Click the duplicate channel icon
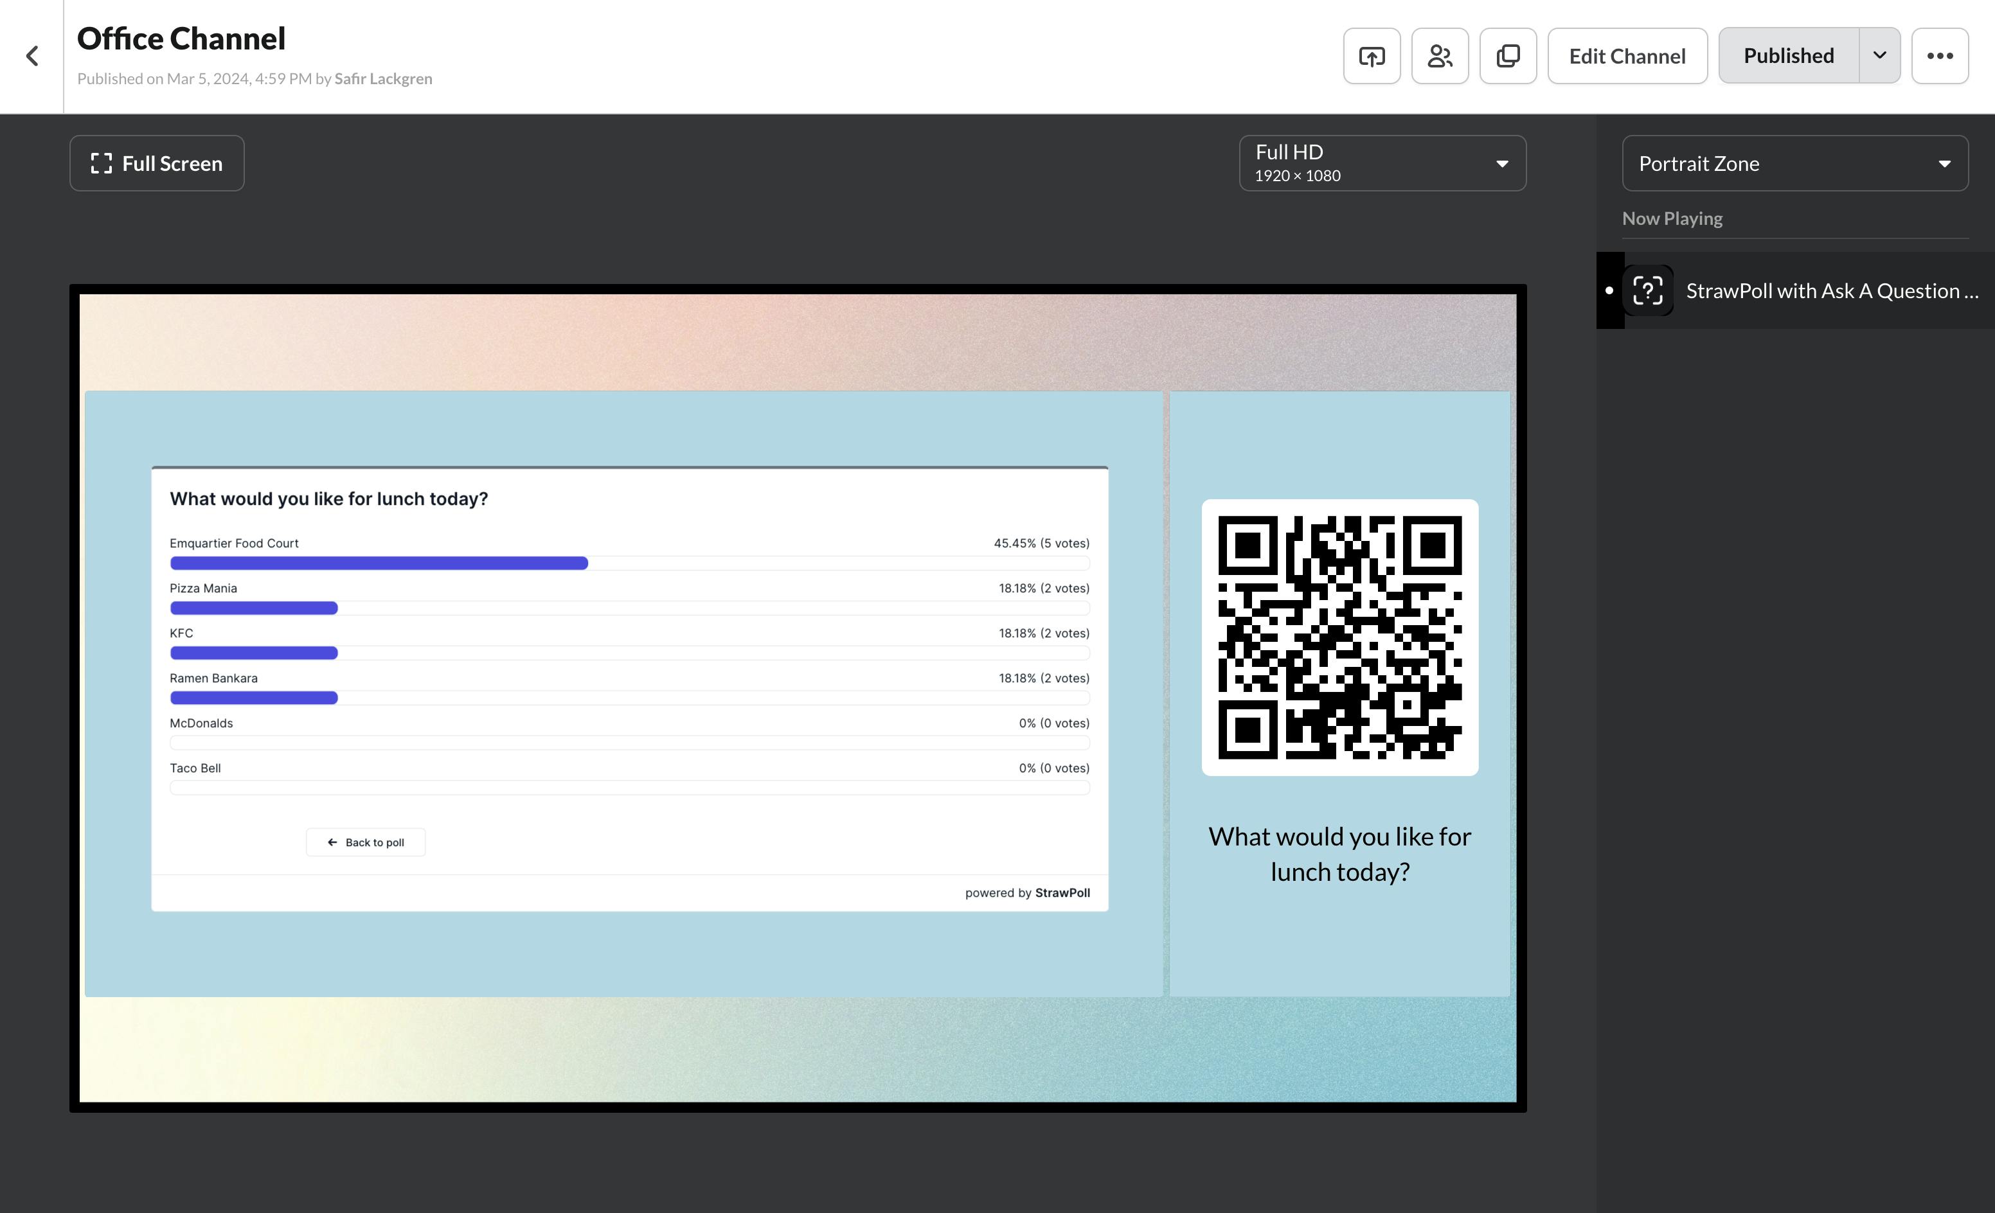The height and width of the screenshot is (1213, 1995). 1508,56
